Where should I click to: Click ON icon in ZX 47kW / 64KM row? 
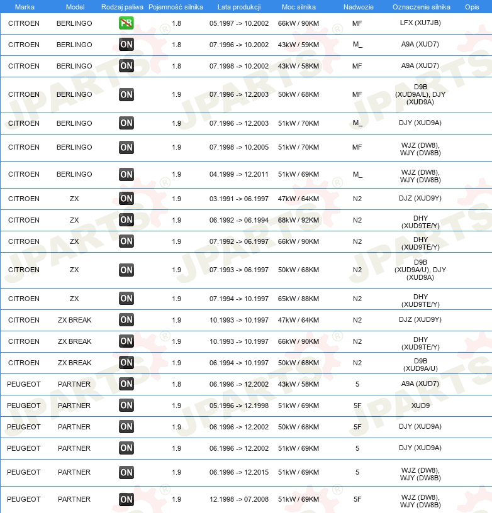126,198
